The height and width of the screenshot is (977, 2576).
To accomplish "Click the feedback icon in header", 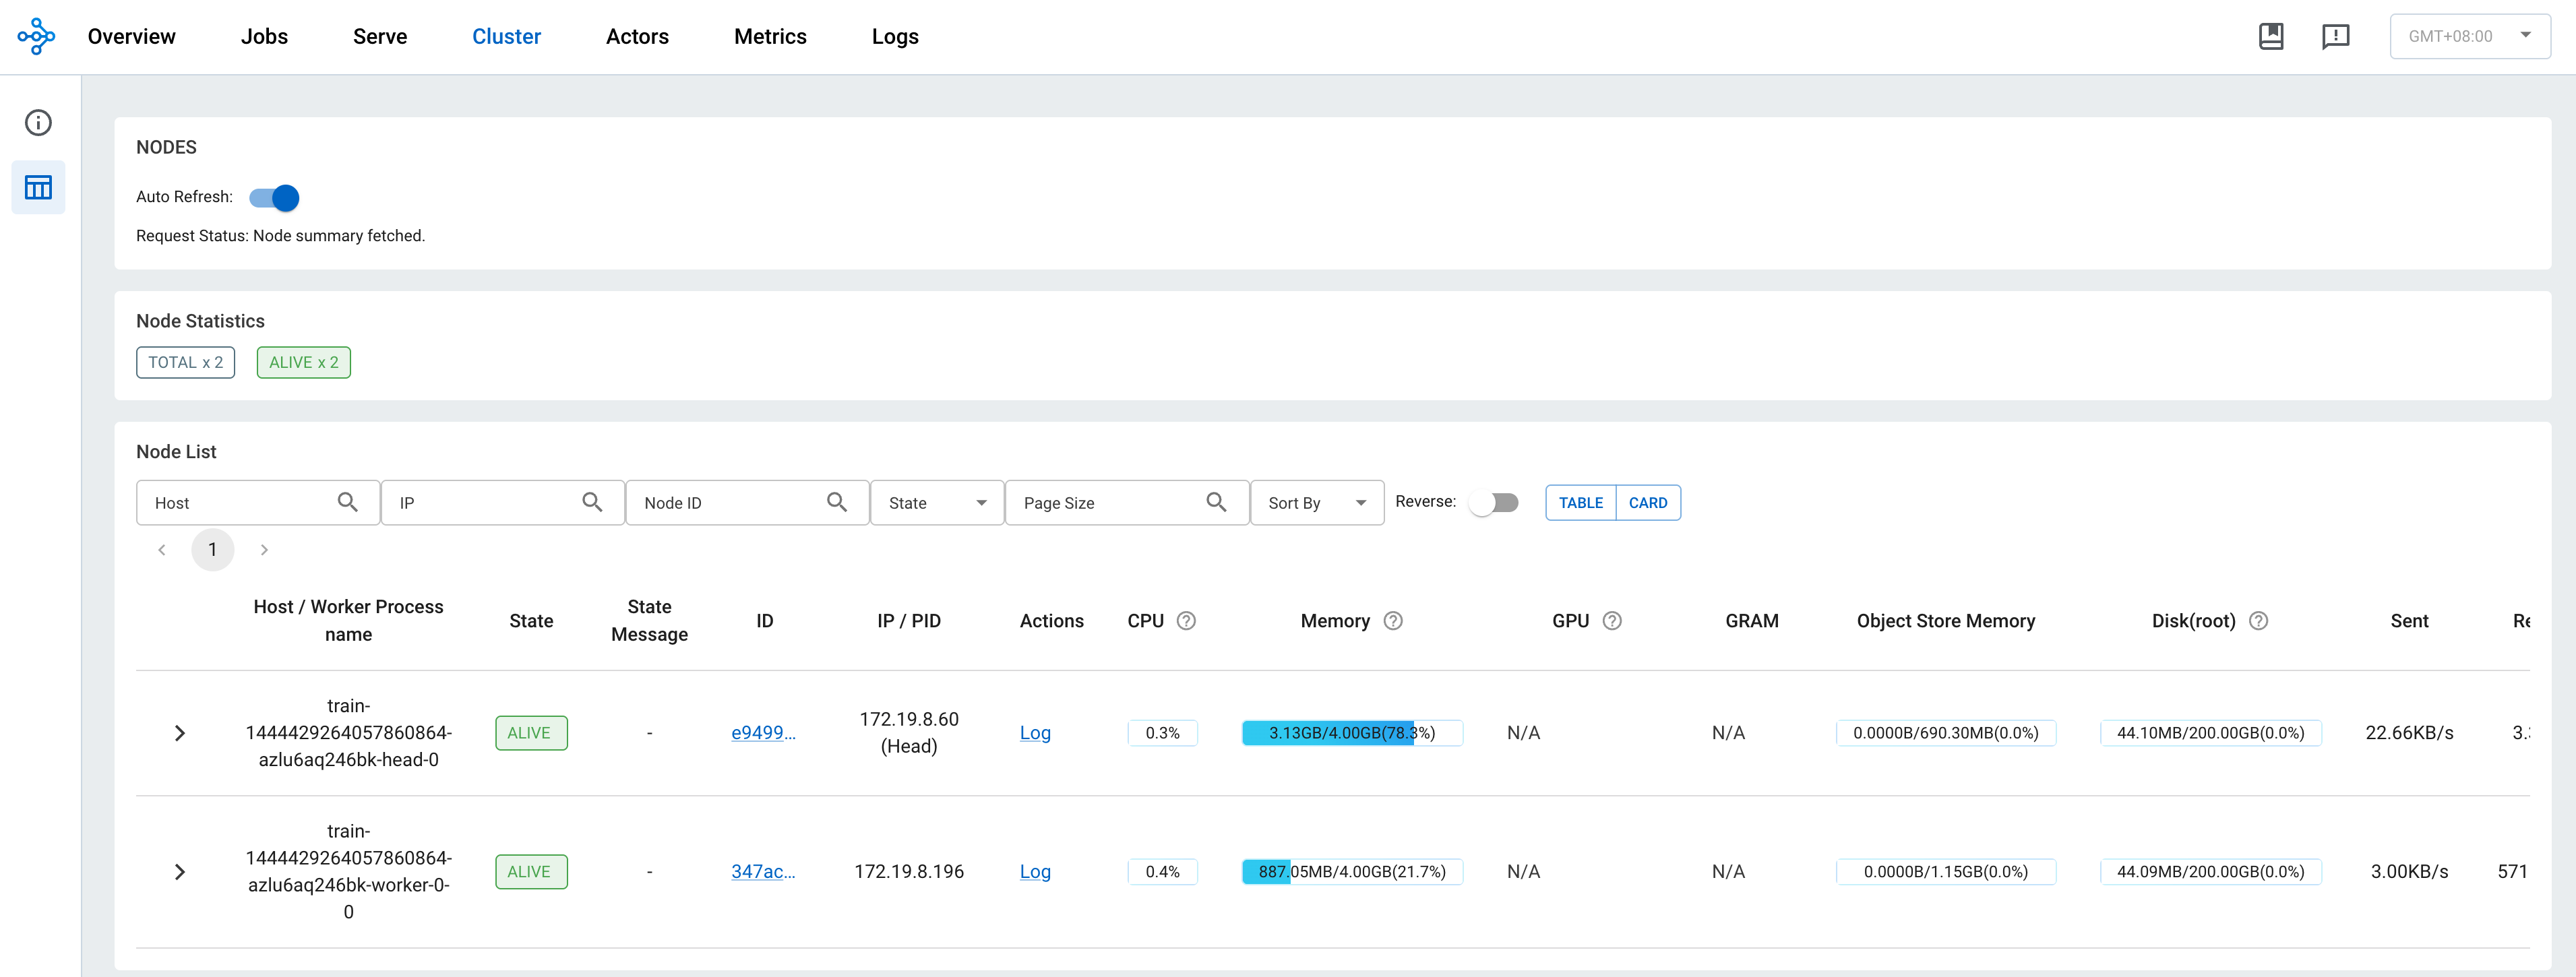I will pyautogui.click(x=2335, y=36).
